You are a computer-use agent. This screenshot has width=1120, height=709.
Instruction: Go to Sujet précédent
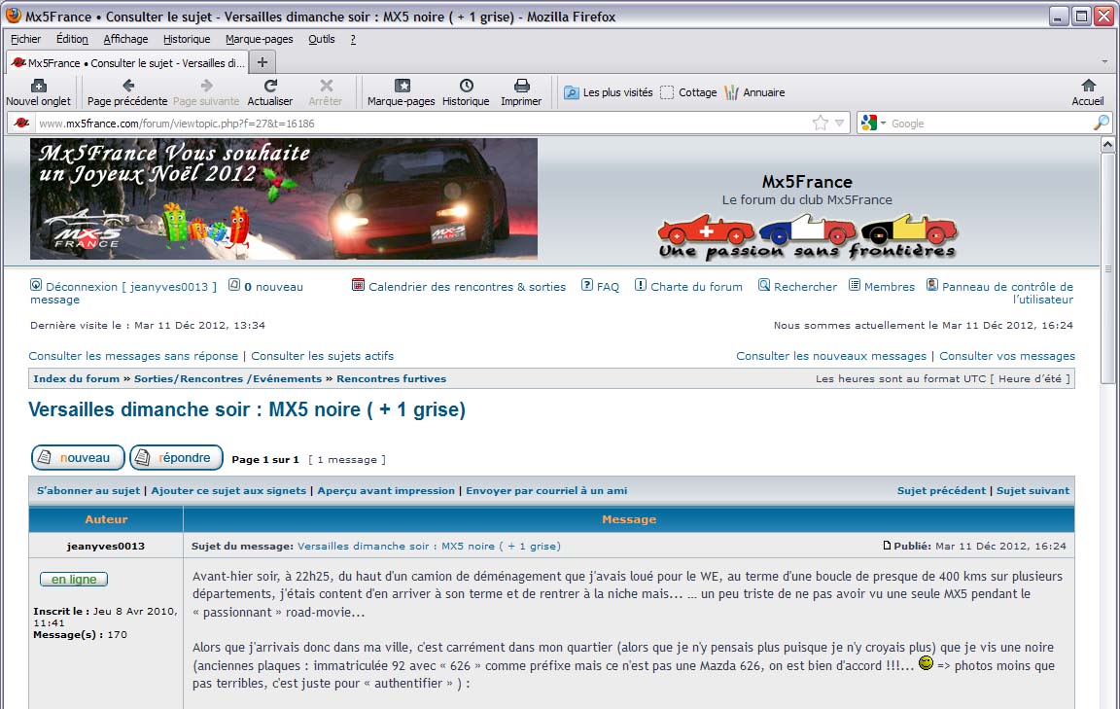tap(941, 491)
